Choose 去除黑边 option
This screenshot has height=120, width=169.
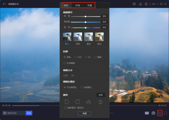(x=86, y=87)
